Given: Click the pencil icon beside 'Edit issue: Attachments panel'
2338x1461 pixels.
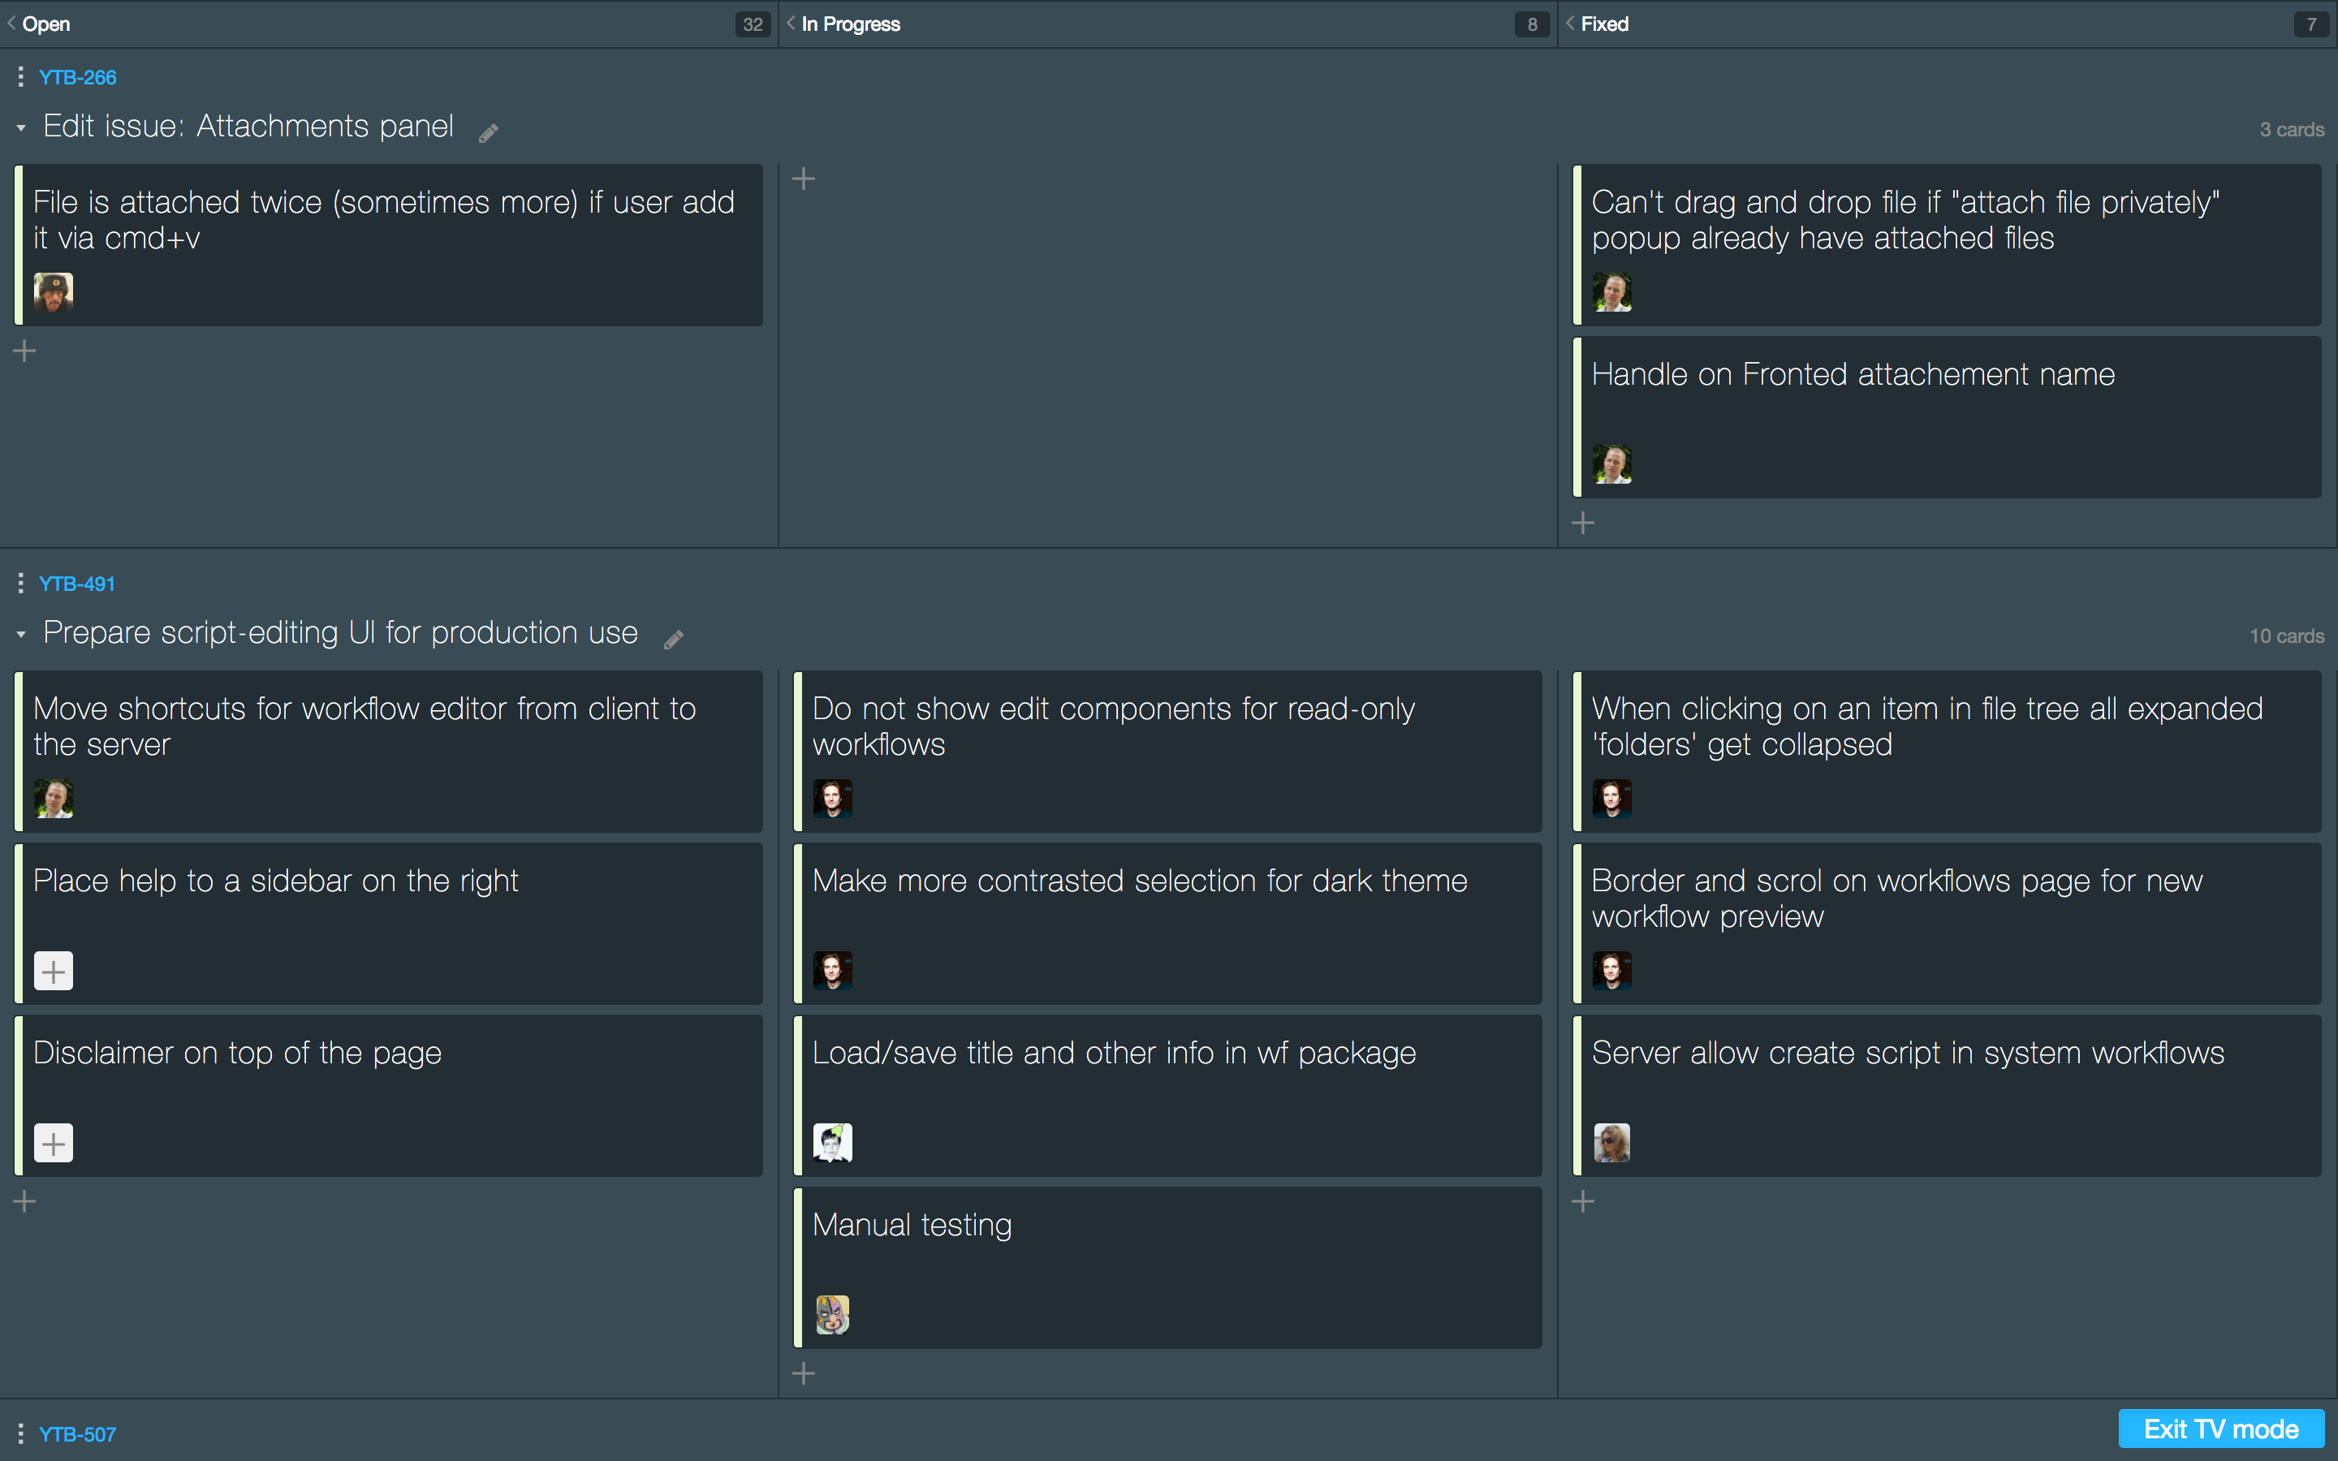Looking at the screenshot, I should pyautogui.click(x=489, y=132).
